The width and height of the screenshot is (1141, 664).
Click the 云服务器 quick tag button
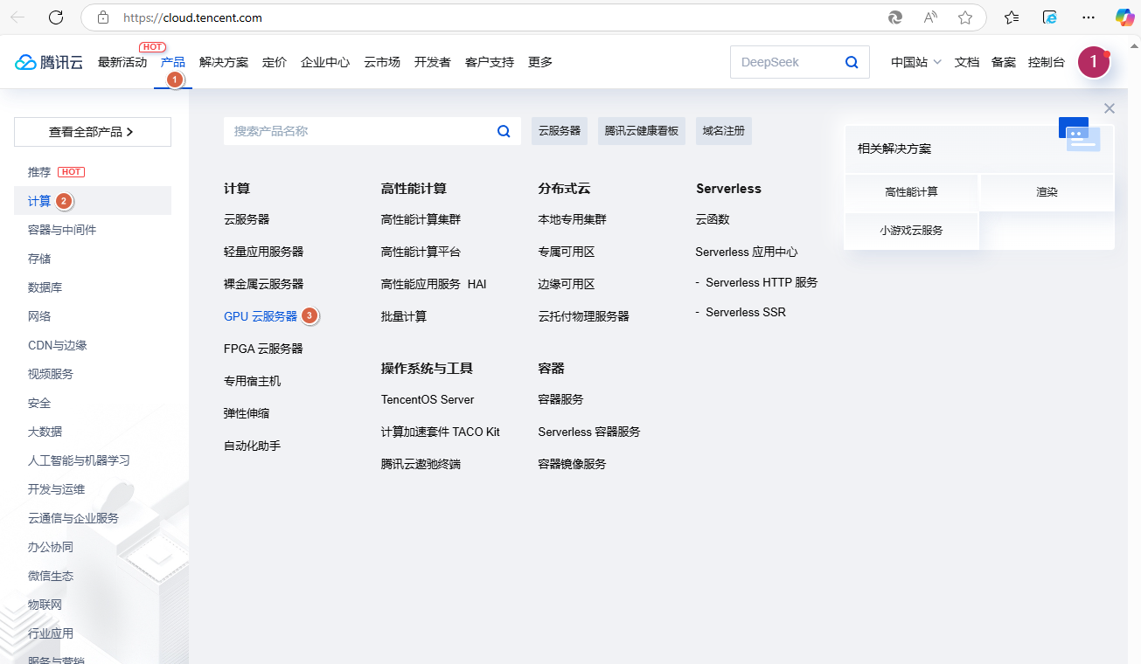tap(560, 131)
